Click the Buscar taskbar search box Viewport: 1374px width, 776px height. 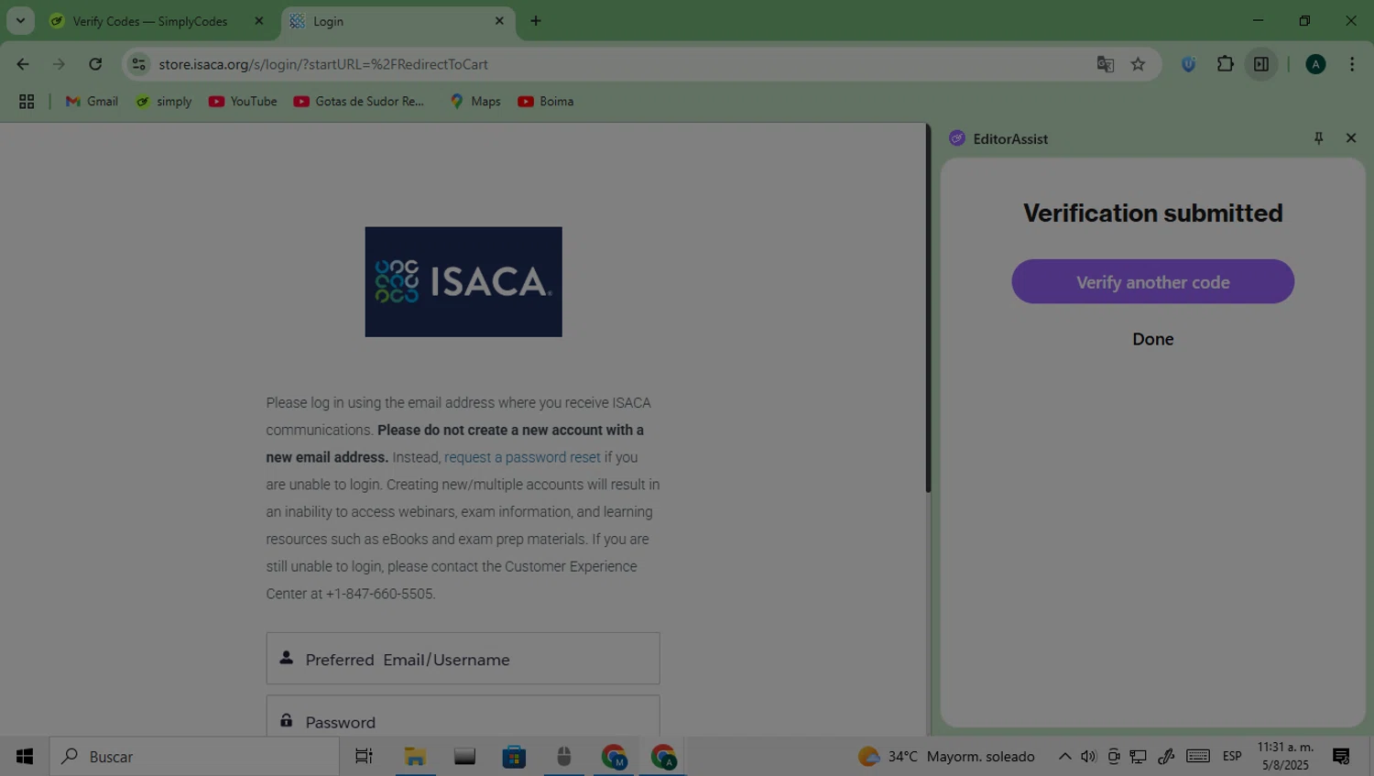(194, 757)
